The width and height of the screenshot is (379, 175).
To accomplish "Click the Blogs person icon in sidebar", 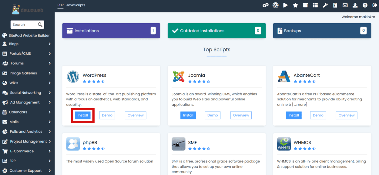I will click(x=5, y=44).
